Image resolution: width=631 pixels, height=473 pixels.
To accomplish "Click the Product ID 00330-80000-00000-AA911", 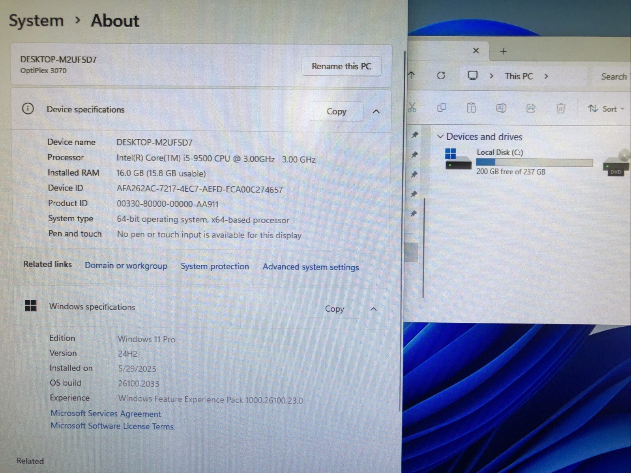I will 167,204.
